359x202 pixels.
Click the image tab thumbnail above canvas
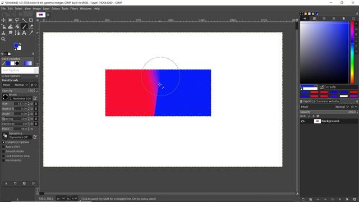click(x=41, y=15)
